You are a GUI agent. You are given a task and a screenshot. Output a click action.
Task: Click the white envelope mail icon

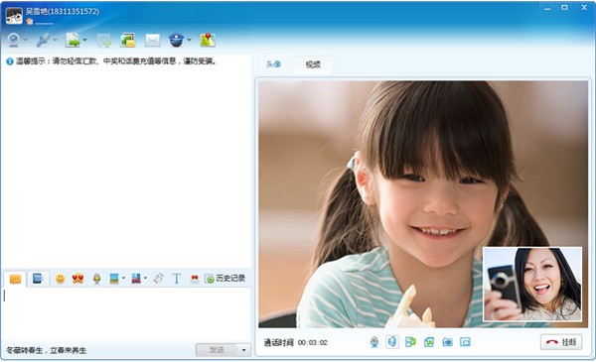tap(152, 41)
